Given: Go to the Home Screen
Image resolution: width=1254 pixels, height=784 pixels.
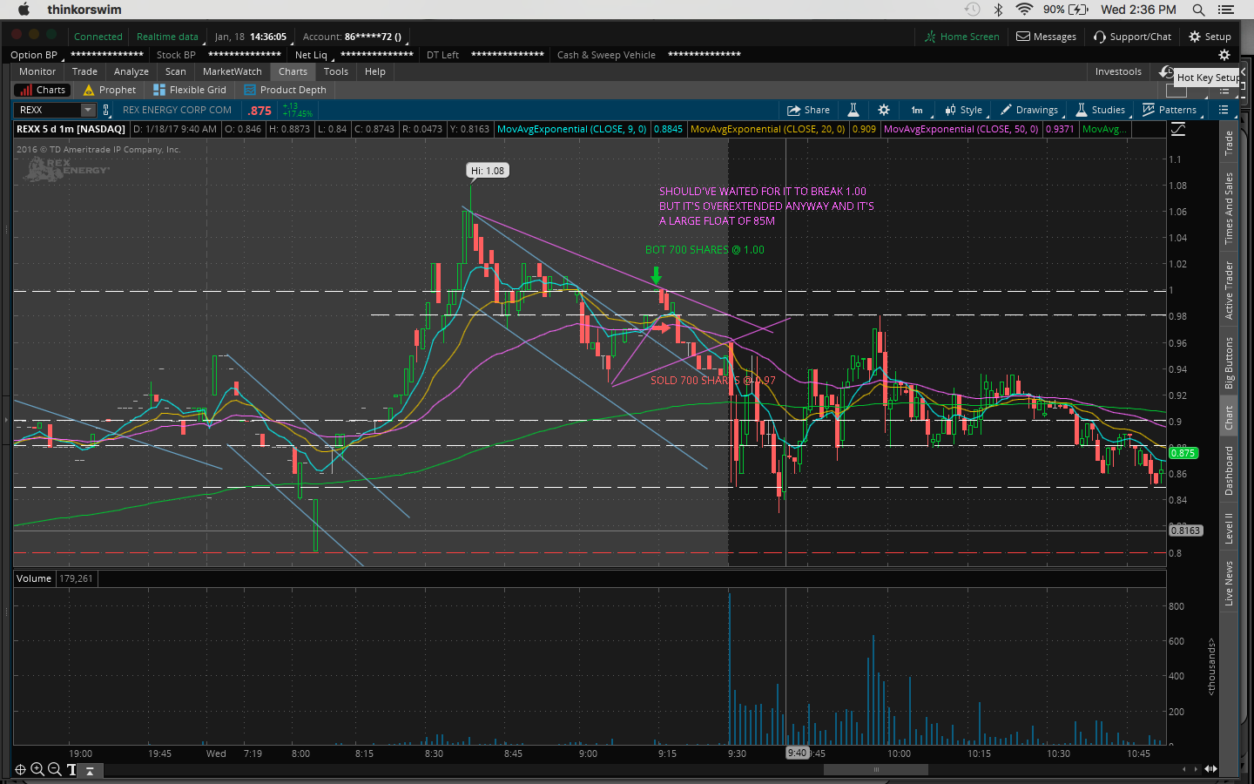Looking at the screenshot, I should 961,37.
